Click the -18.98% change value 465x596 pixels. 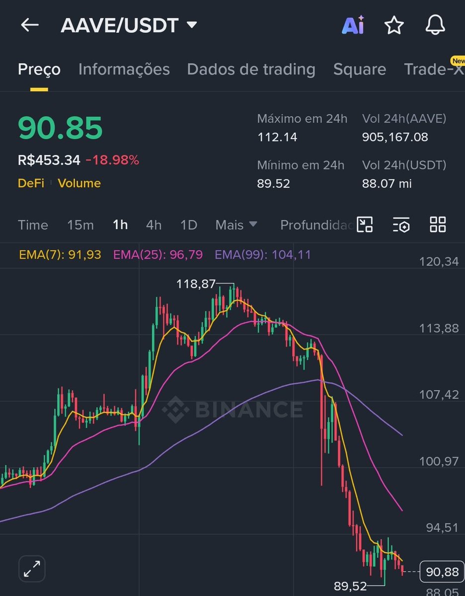112,160
